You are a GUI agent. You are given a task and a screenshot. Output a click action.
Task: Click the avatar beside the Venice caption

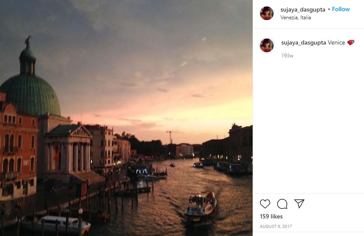tap(266, 45)
